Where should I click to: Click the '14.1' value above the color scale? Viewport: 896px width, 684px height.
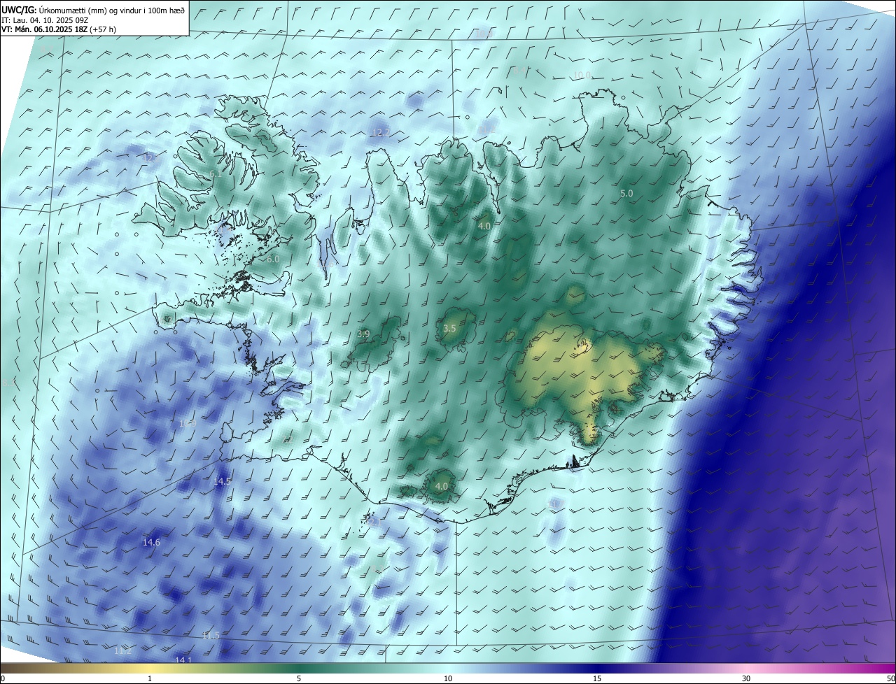(x=183, y=660)
